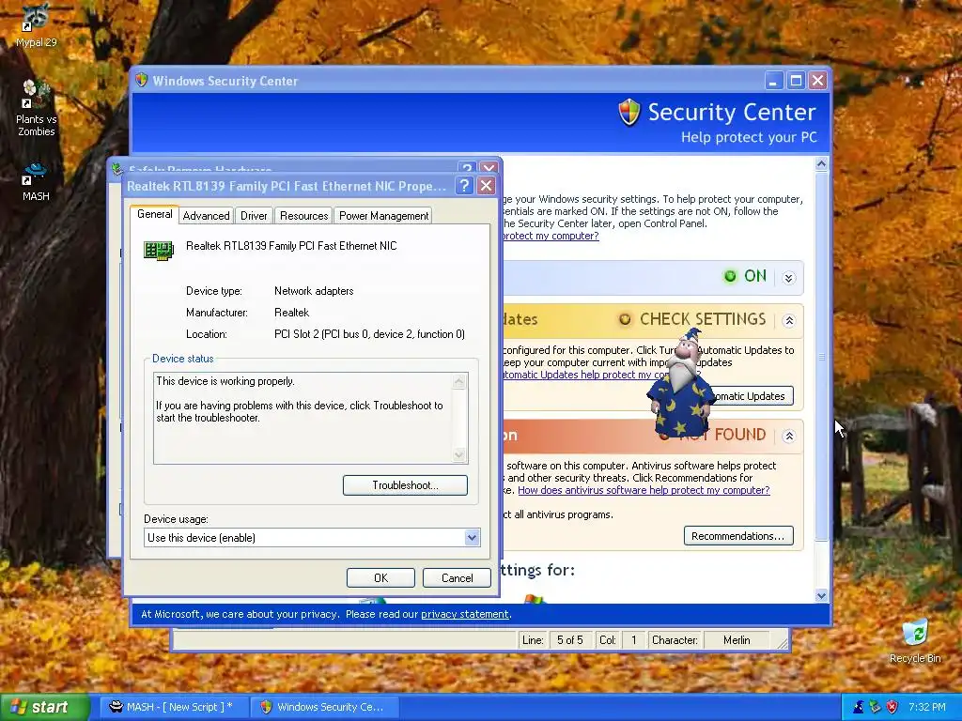The width and height of the screenshot is (962, 721).
Task: Switch to MASH New Script taskbar button
Action: click(174, 707)
